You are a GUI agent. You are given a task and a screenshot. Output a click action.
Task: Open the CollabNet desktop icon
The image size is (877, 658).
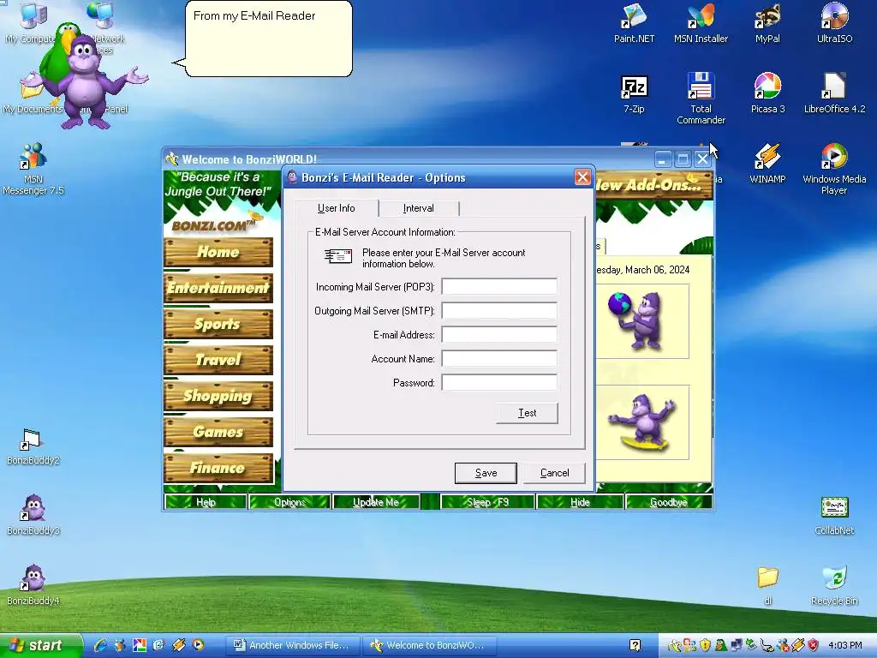(x=834, y=515)
